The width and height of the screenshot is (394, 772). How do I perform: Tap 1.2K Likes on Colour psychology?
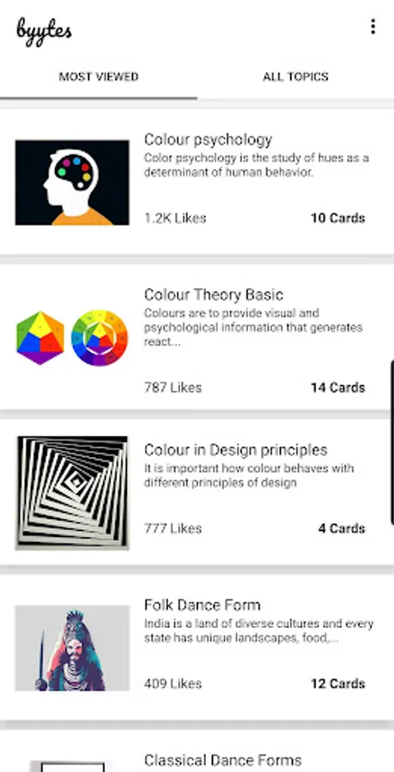(x=175, y=218)
